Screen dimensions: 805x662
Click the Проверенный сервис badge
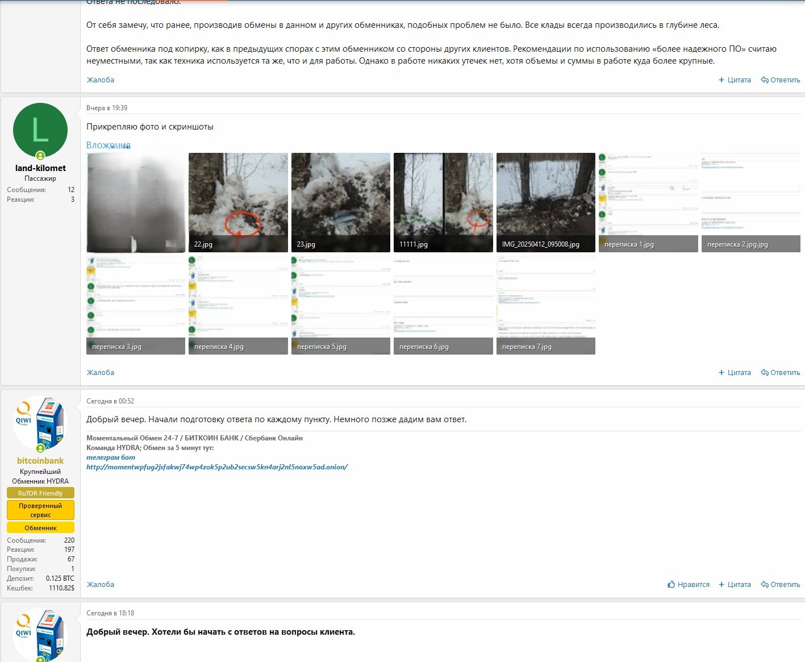coord(40,510)
